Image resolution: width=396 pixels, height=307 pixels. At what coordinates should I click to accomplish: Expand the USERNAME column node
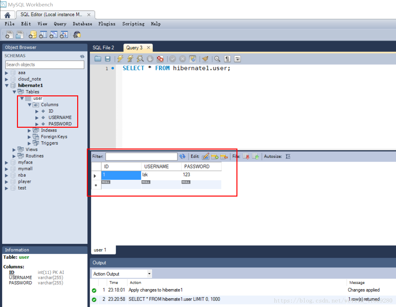point(37,118)
